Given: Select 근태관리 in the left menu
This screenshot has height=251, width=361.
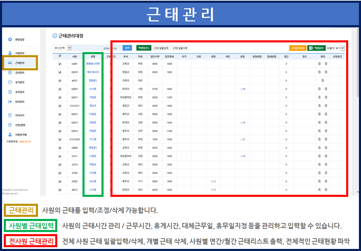Looking at the screenshot, I should coord(20,63).
